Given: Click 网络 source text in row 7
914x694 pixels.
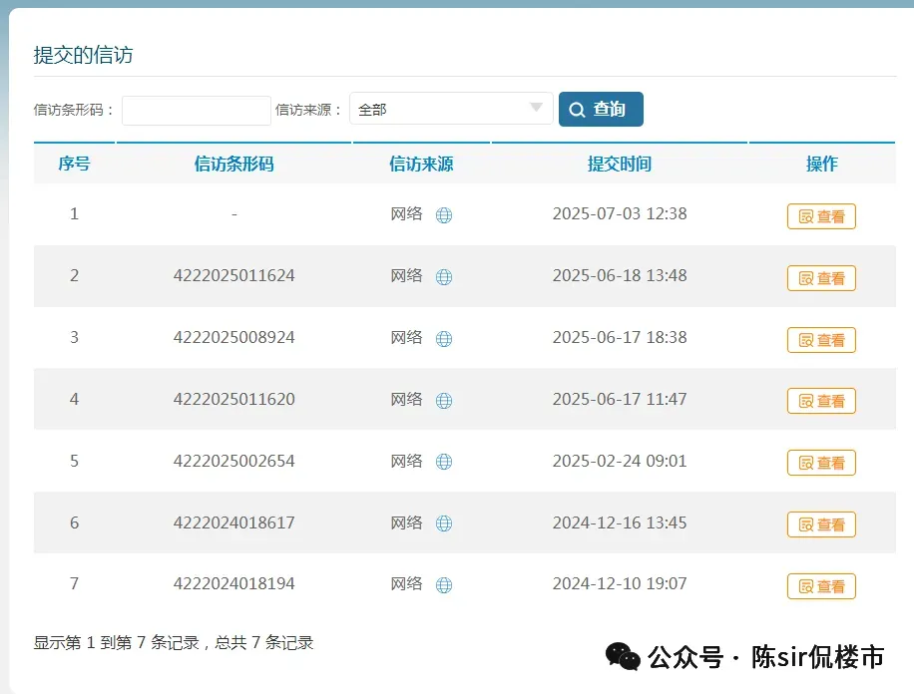Looking at the screenshot, I should (406, 583).
